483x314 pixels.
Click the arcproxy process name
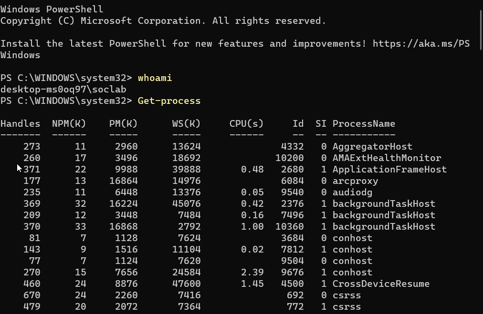[x=355, y=181]
